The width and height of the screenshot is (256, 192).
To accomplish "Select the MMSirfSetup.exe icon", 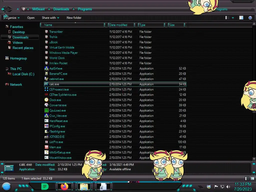I will click(46, 152).
